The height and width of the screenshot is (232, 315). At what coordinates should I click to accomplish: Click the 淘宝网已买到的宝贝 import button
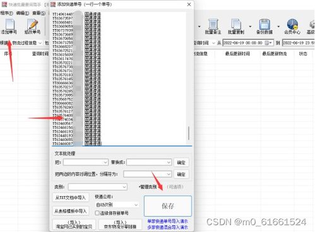pos(74,224)
